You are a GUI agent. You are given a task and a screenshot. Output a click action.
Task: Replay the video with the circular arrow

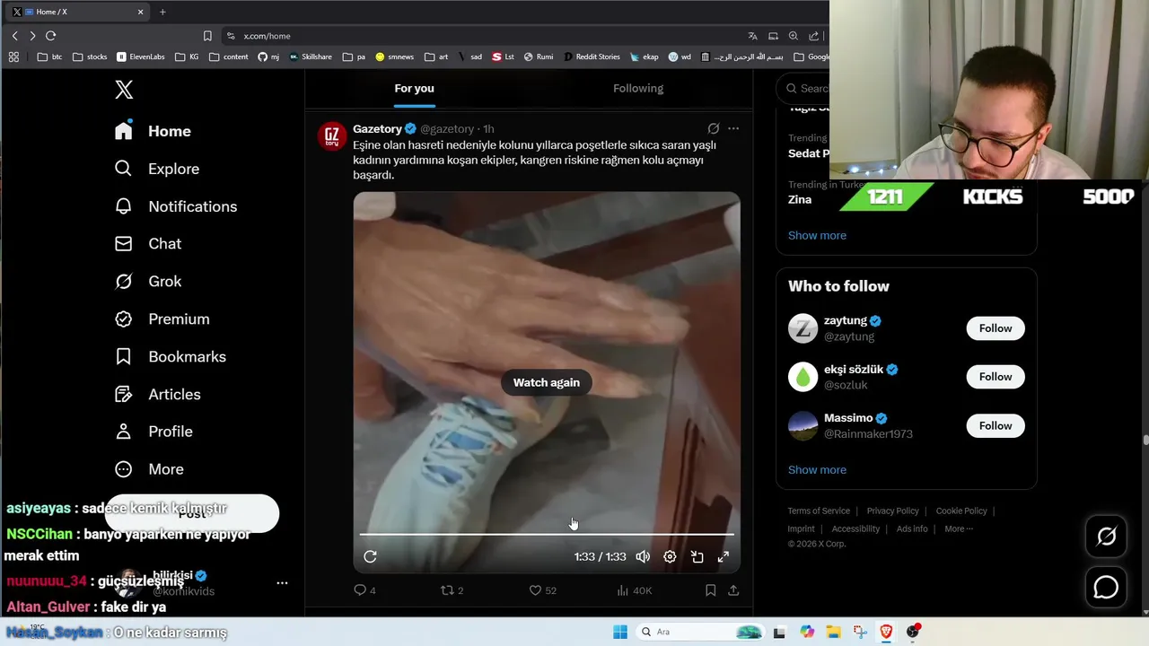[370, 557]
